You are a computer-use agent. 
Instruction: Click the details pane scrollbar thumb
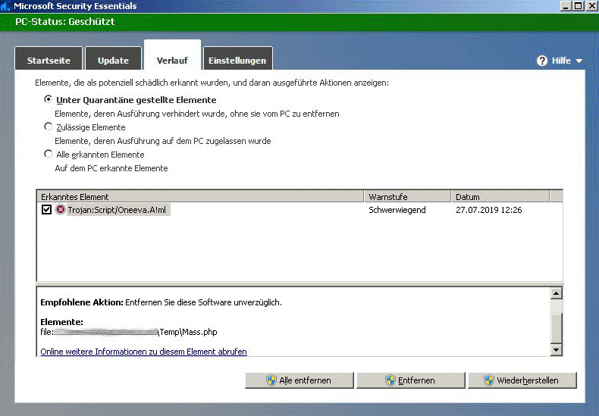(557, 328)
